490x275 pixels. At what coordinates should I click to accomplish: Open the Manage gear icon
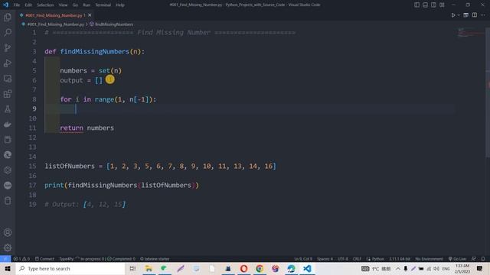click(8, 247)
